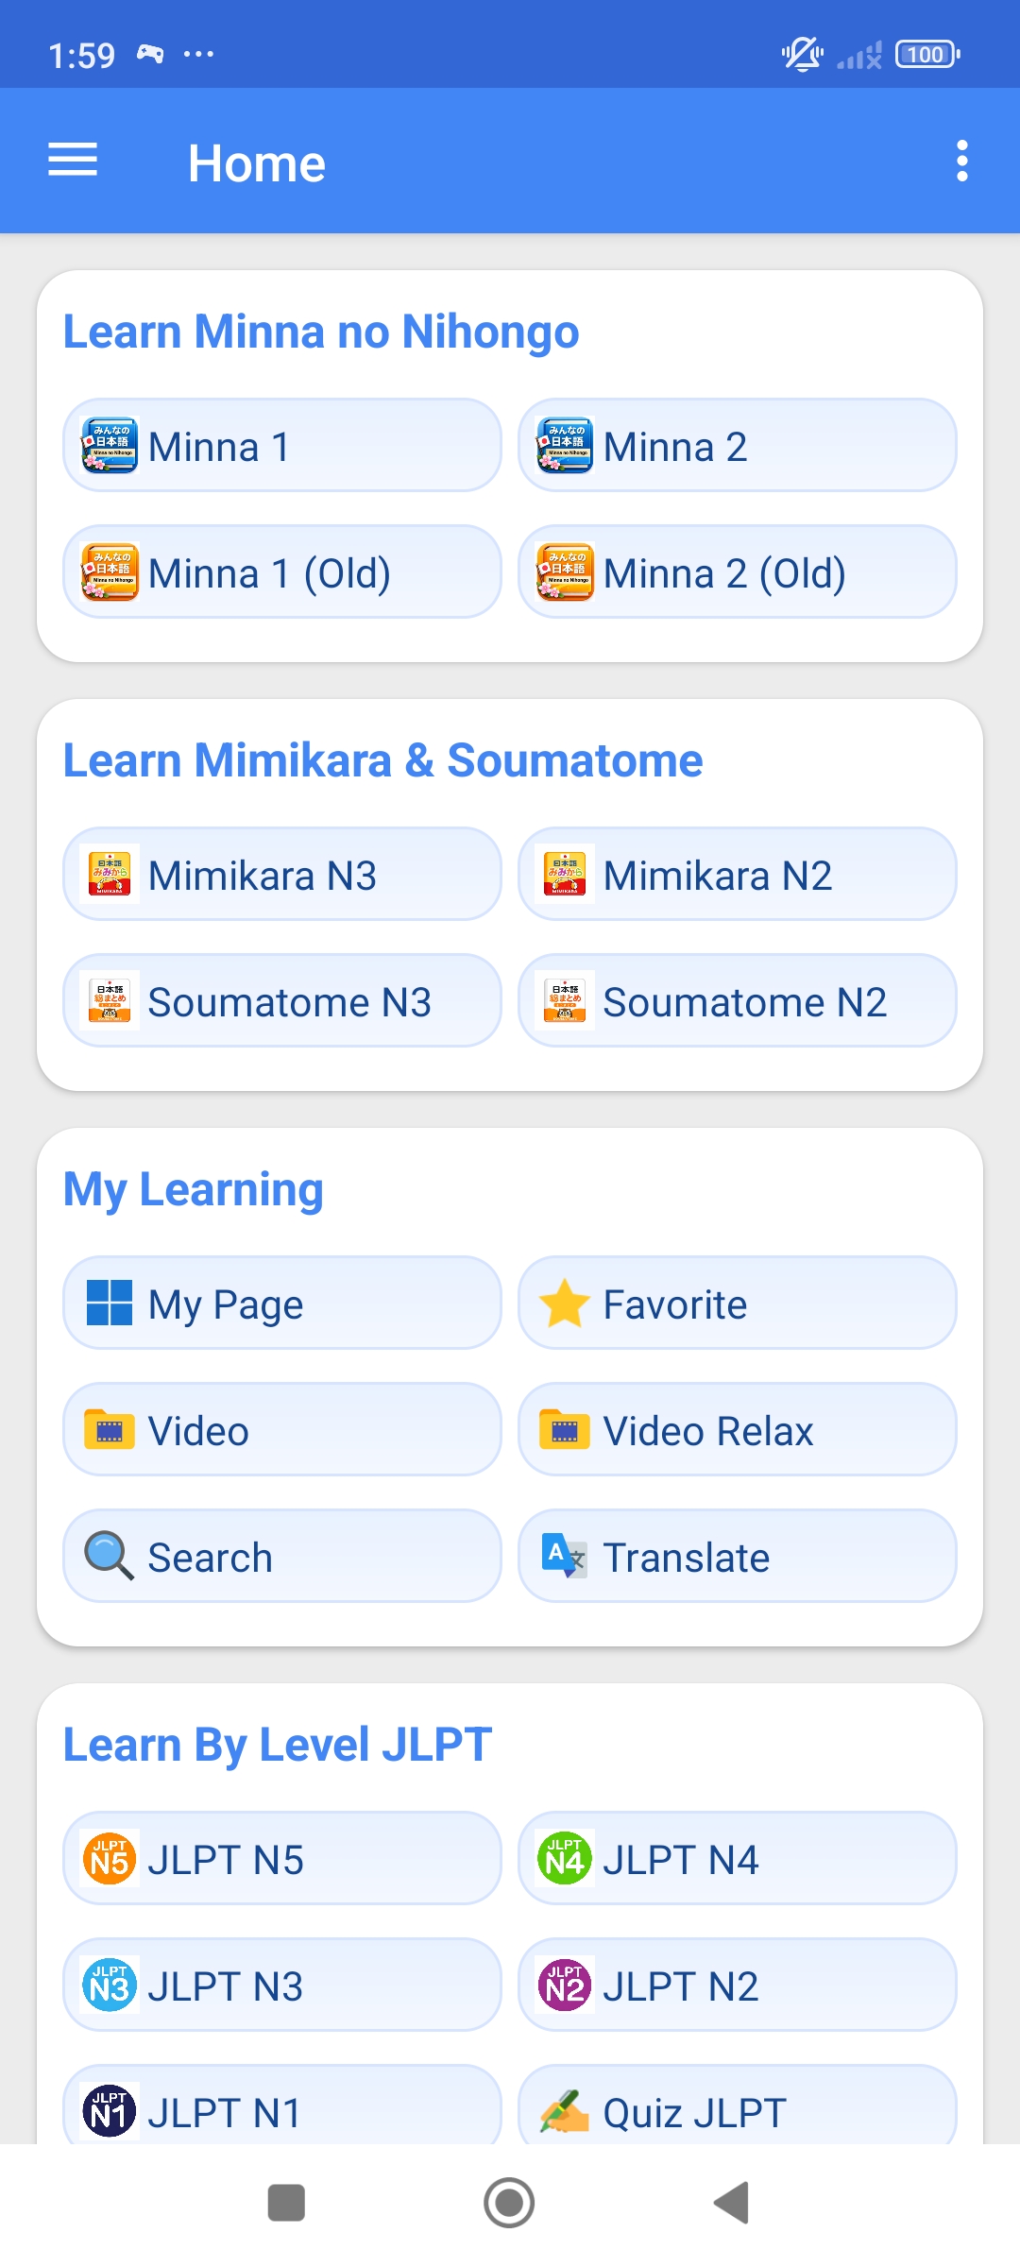Tap the yellow Favorite star icon
The width and height of the screenshot is (1020, 2267).
tap(565, 1304)
